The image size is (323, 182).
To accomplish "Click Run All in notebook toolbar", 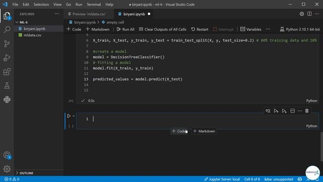I will (x=126, y=29).
